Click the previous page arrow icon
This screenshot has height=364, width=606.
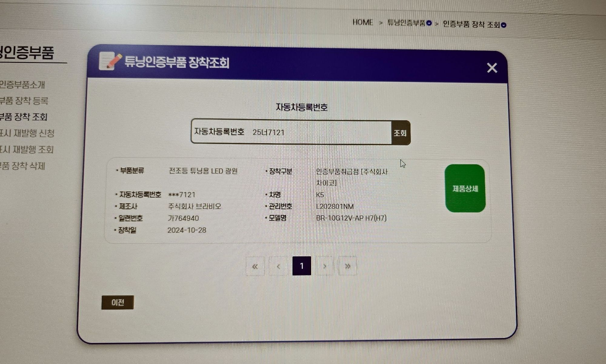tap(278, 266)
